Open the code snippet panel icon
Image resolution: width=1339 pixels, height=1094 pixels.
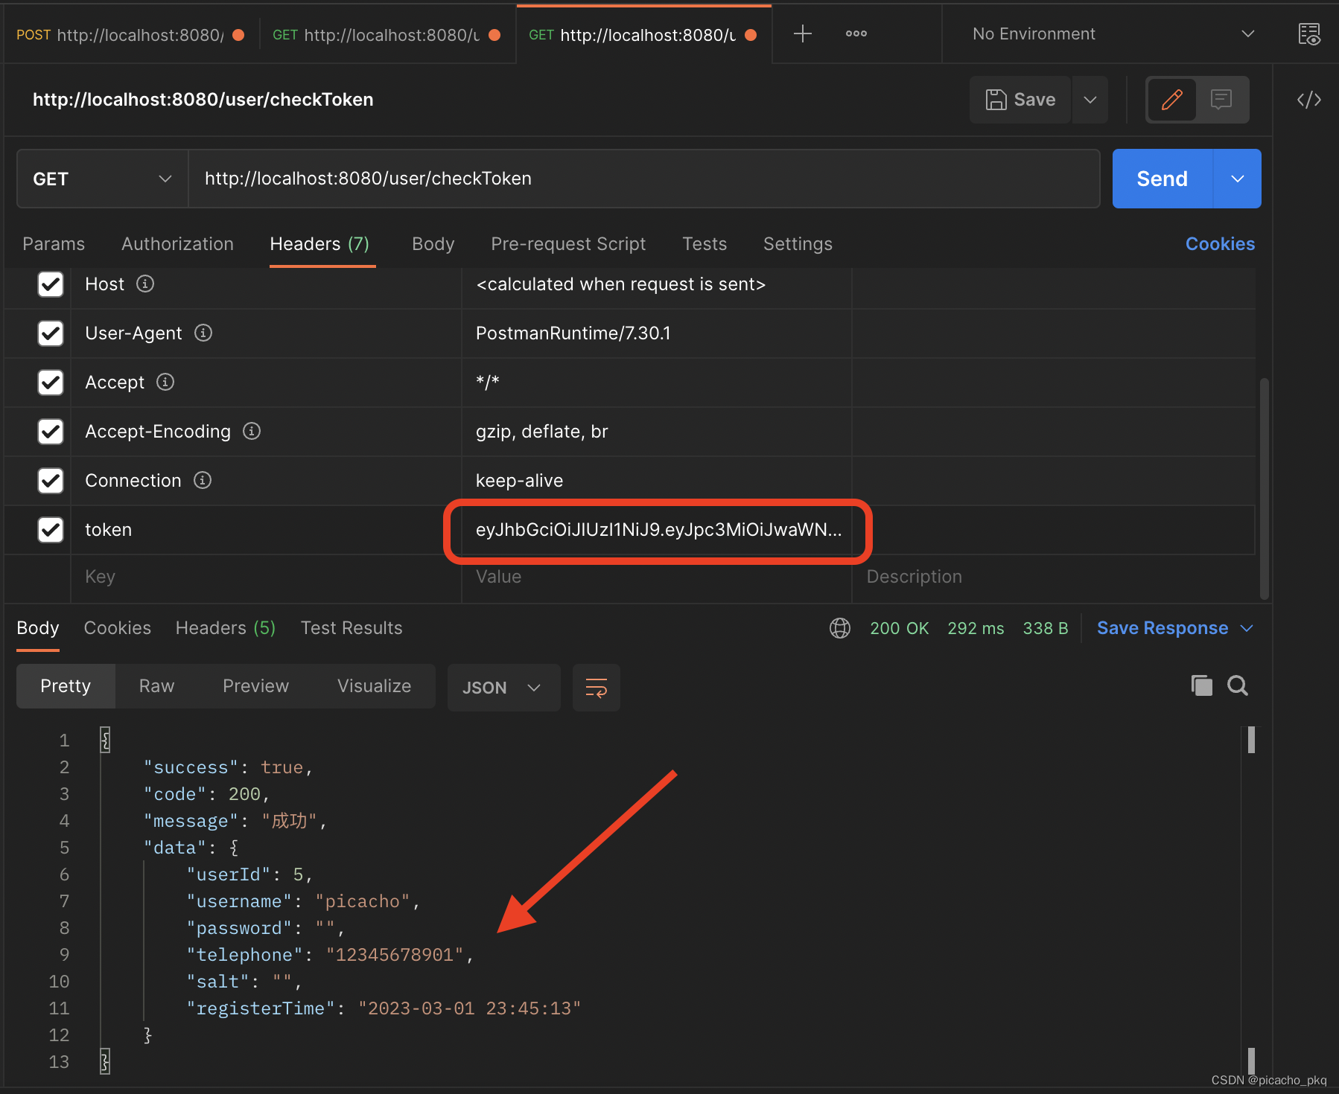(1308, 99)
